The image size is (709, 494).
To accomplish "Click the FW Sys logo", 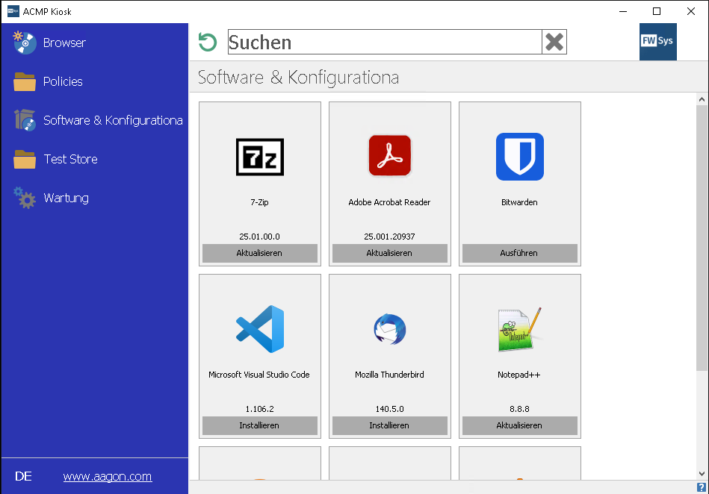I will 657,42.
